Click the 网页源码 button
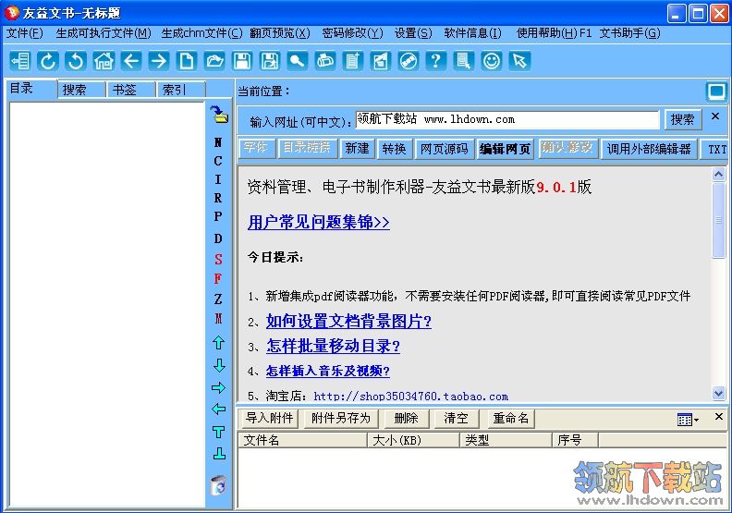732x513 pixels. [x=444, y=149]
